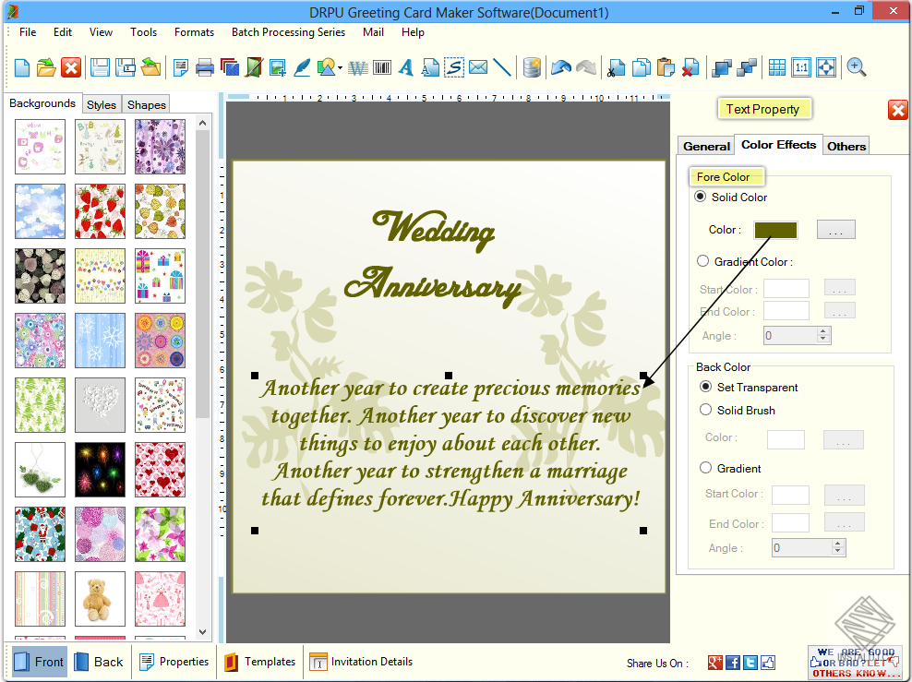The height and width of the screenshot is (682, 912).
Task: Open the Batch Processing Series menu
Action: pos(288,31)
